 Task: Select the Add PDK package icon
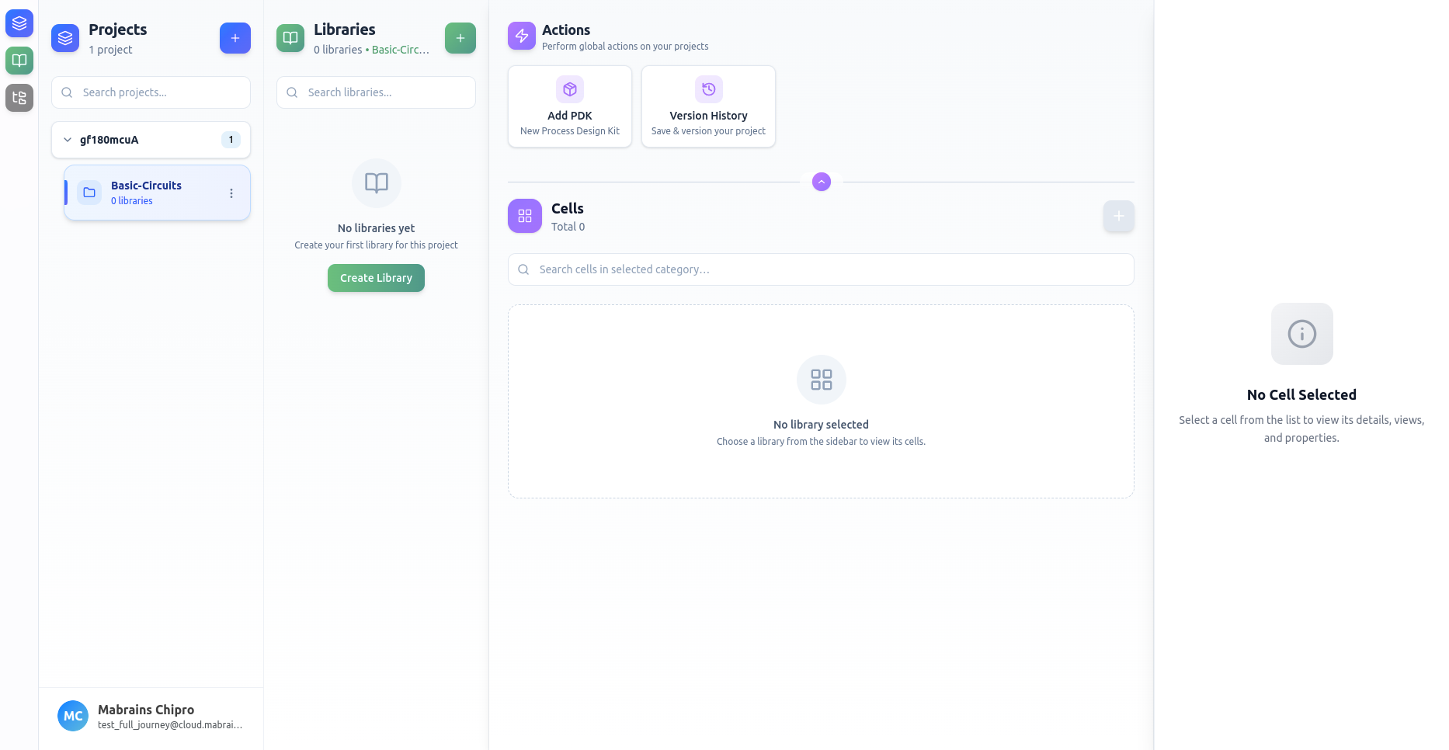tap(569, 89)
